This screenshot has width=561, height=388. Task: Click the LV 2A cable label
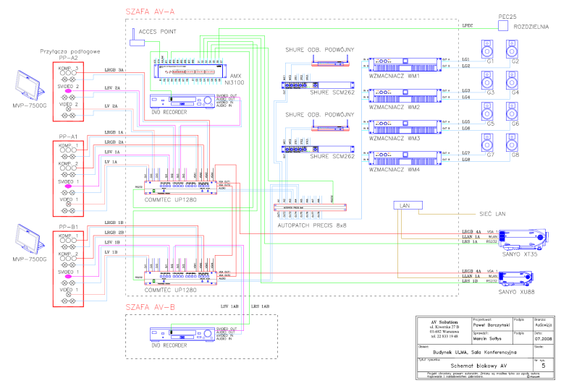pyautogui.click(x=111, y=106)
